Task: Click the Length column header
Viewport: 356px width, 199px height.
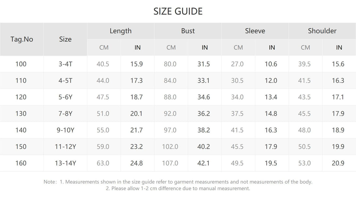Action: point(121,31)
